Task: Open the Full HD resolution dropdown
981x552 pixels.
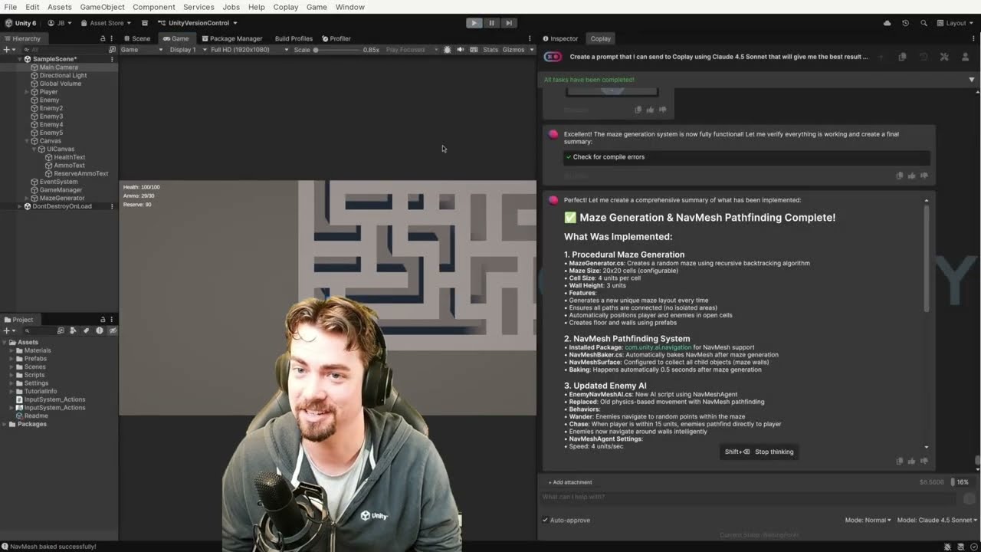Action: tap(249, 50)
